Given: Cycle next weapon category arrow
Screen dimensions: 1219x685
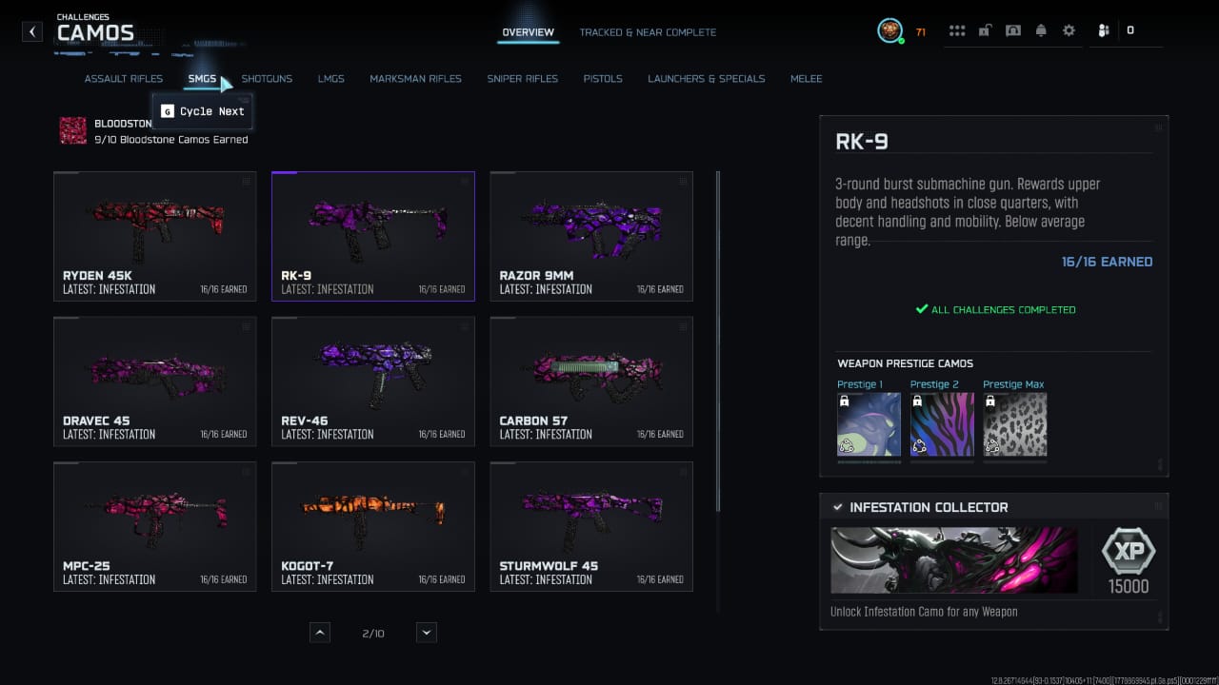Looking at the screenshot, I should pyautogui.click(x=226, y=84).
